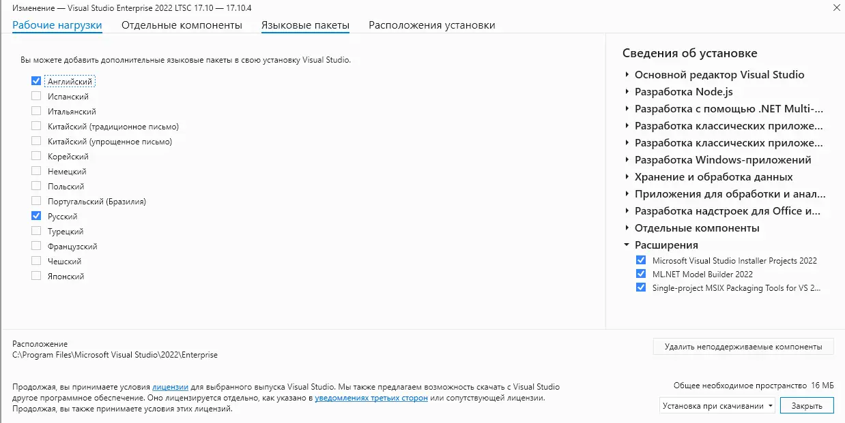This screenshot has height=423, width=845.
Task: Open the лицензии link
Action: (x=170, y=387)
